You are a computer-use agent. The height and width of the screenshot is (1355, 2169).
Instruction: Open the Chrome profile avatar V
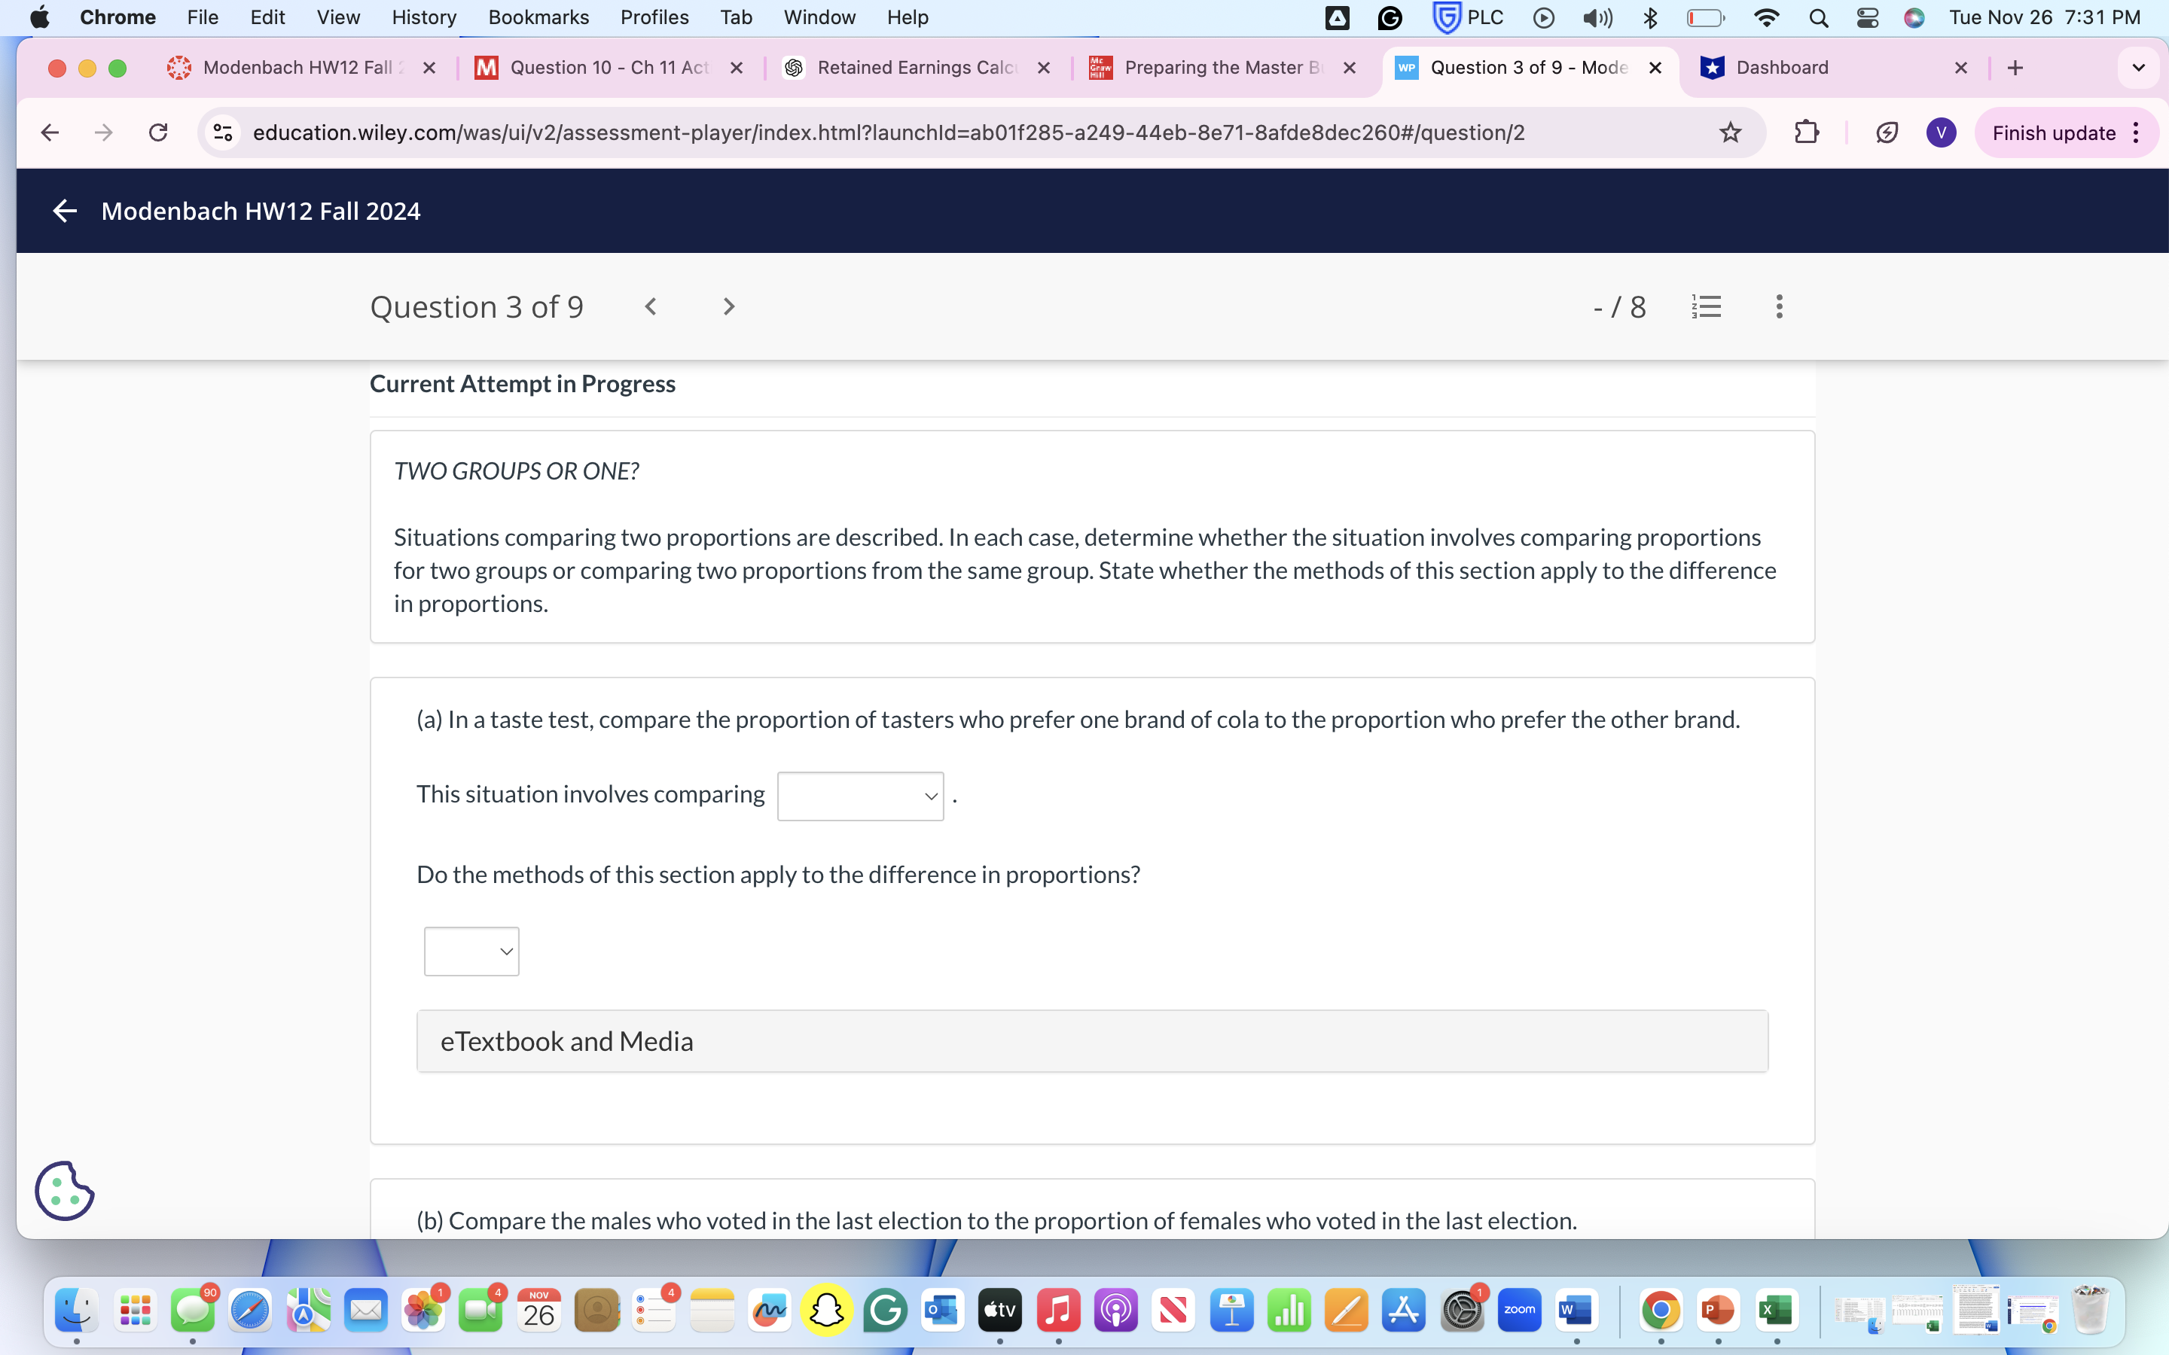click(1942, 132)
